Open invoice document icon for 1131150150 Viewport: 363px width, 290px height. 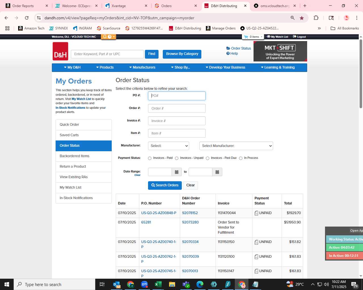256,242
